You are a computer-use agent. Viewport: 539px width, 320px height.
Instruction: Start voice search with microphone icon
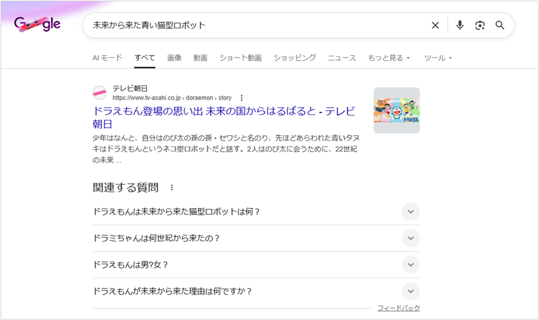(460, 25)
